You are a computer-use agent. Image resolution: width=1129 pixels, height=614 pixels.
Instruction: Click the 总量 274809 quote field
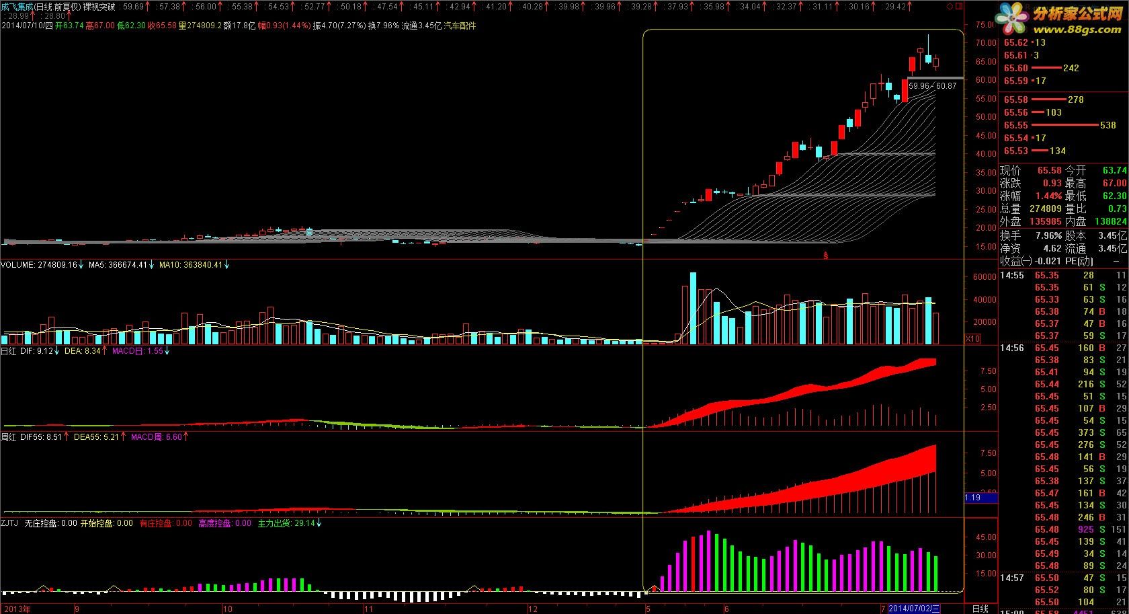coord(1031,209)
